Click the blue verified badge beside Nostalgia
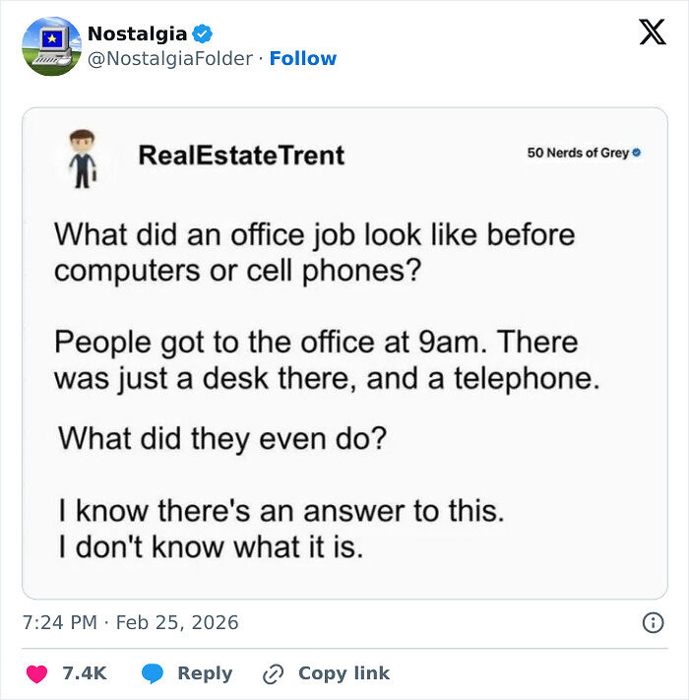The width and height of the screenshot is (689, 700). pos(202,33)
